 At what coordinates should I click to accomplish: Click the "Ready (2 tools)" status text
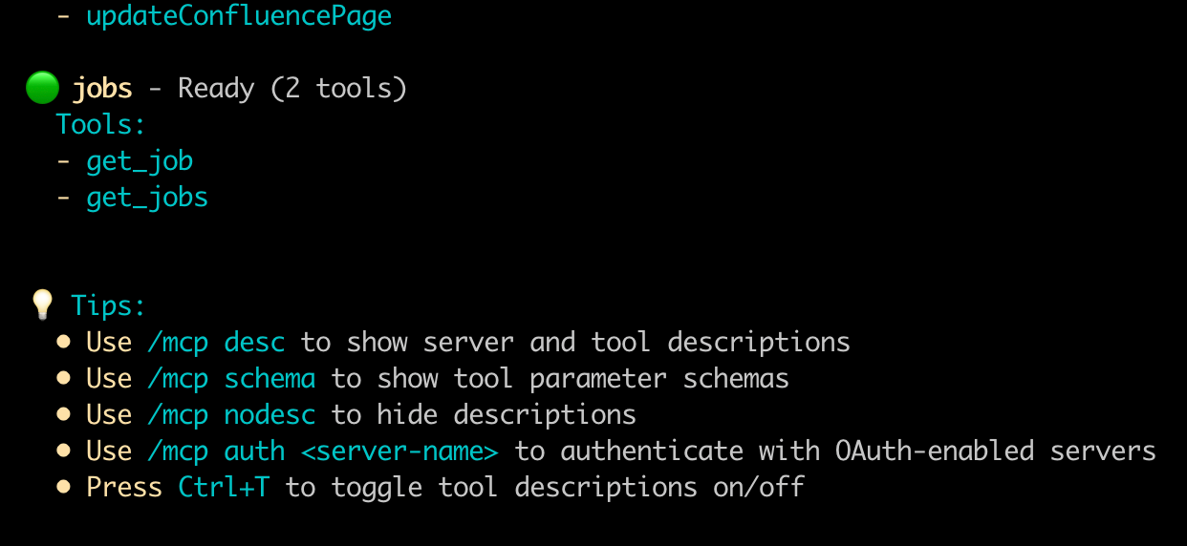[292, 89]
